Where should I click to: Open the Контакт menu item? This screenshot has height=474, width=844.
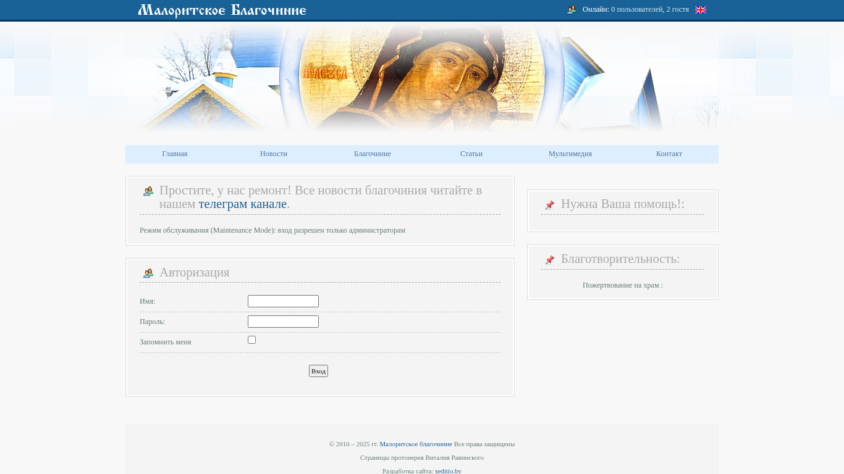pyautogui.click(x=669, y=154)
